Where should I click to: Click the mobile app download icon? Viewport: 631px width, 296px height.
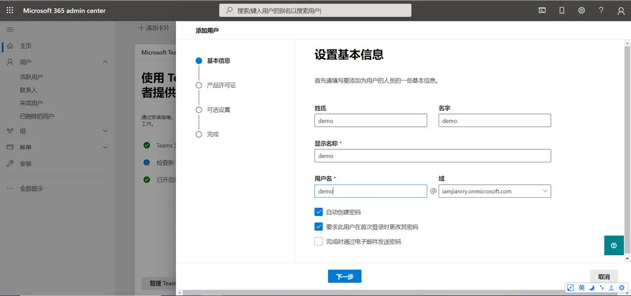click(562, 11)
